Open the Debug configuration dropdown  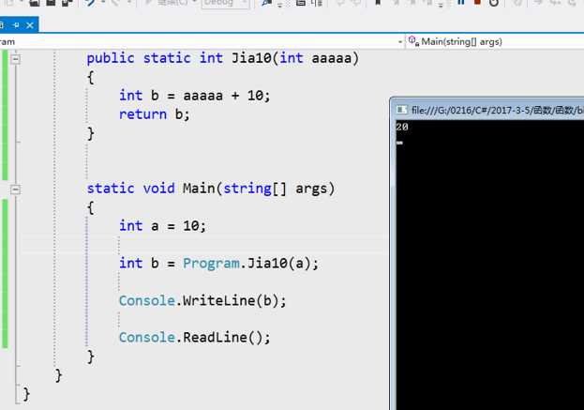[225, 4]
